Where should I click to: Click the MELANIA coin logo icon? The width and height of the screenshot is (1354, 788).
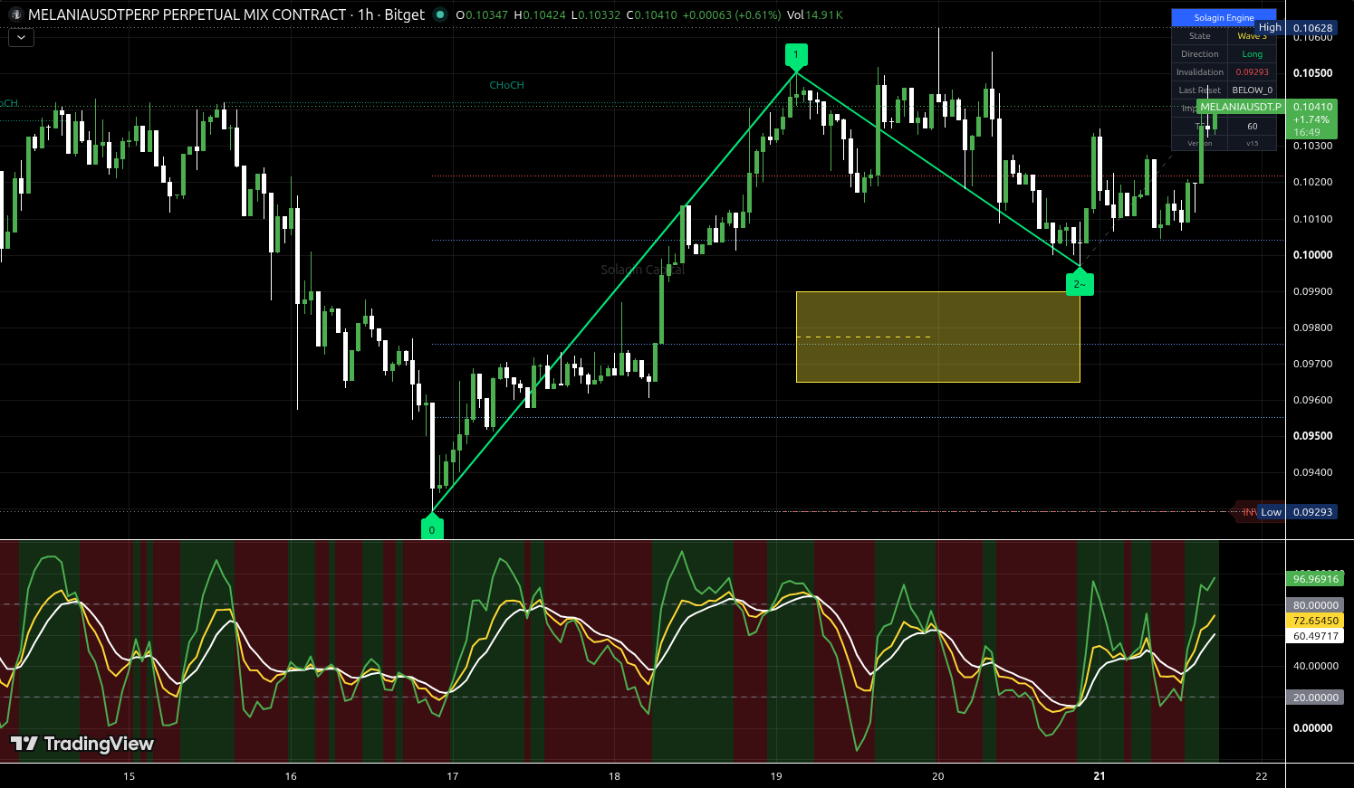[15, 14]
